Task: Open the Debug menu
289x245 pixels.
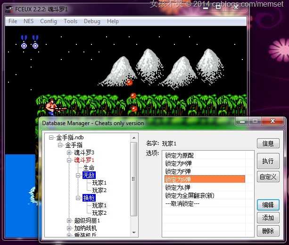Action: pyautogui.click(x=92, y=21)
